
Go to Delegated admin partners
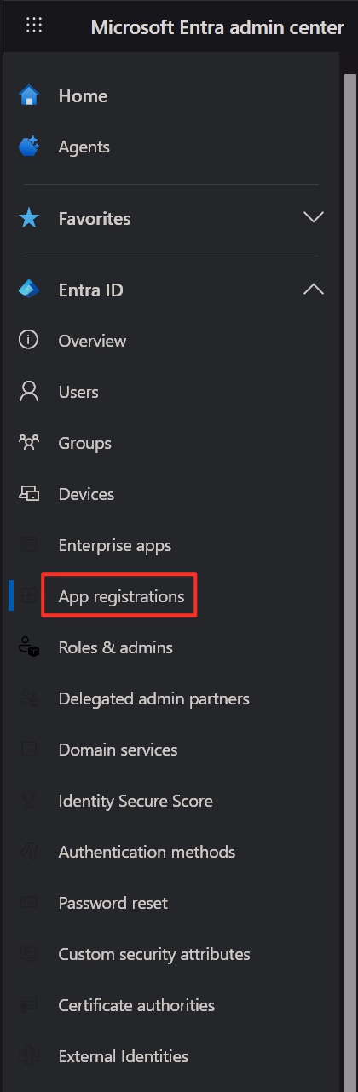(154, 698)
